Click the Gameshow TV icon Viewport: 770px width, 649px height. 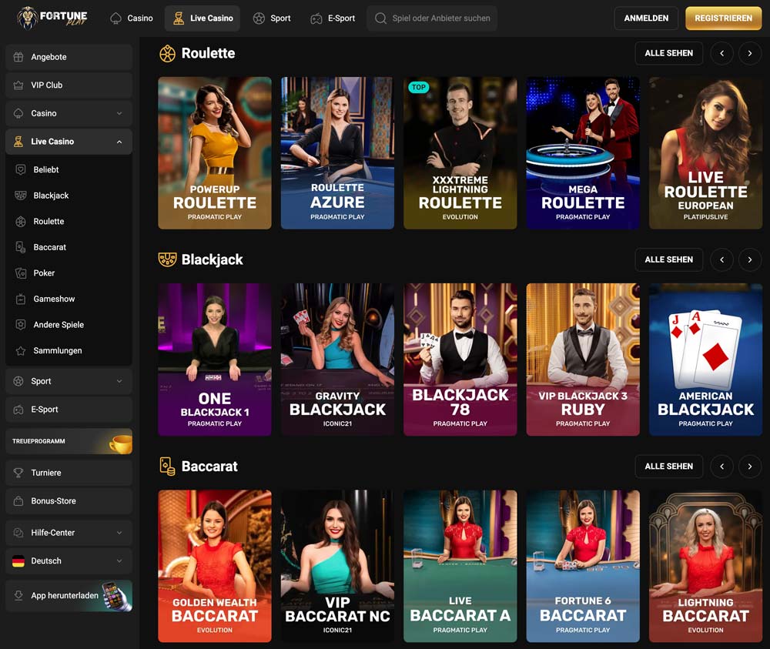pyautogui.click(x=21, y=299)
